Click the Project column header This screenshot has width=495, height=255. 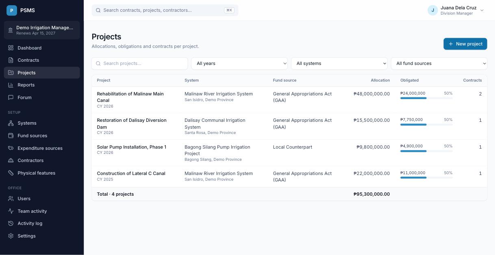pyautogui.click(x=104, y=80)
